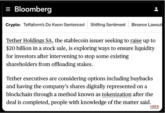Open the hamburger navigation menu
This screenshot has width=165, height=113.
pyautogui.click(x=8, y=9)
